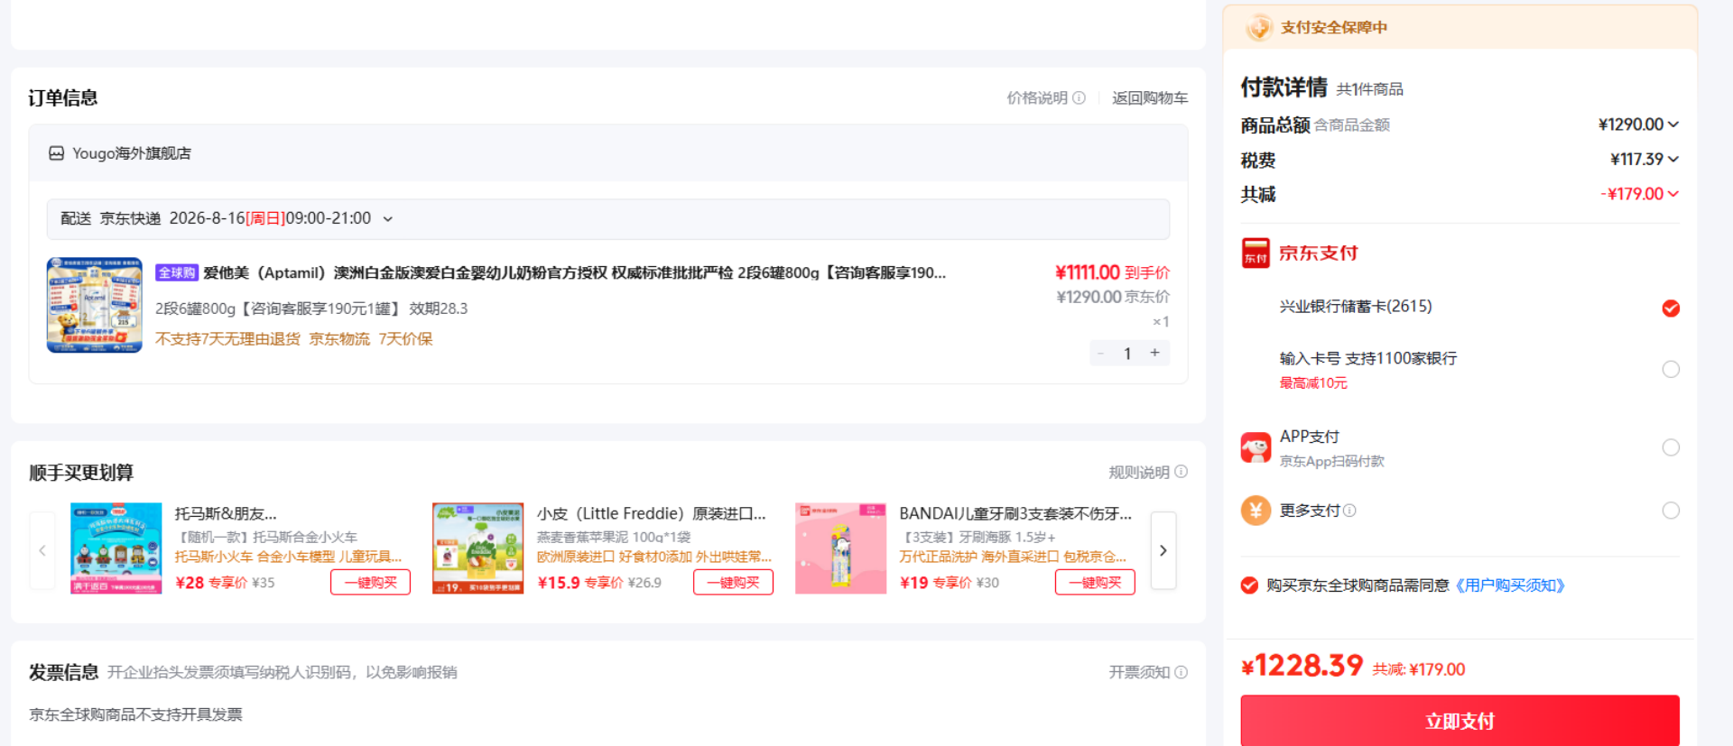Screen dimensions: 1733x746
Task: Open the 托马斯&朋友 product title
Action: point(226,513)
